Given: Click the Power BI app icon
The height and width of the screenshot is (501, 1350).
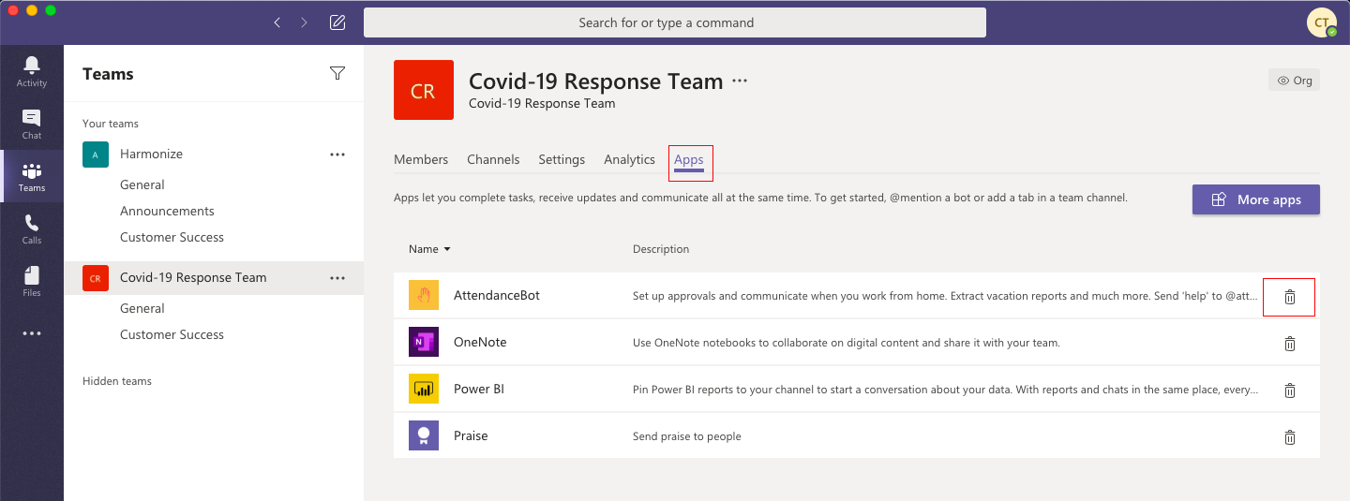Looking at the screenshot, I should [424, 389].
